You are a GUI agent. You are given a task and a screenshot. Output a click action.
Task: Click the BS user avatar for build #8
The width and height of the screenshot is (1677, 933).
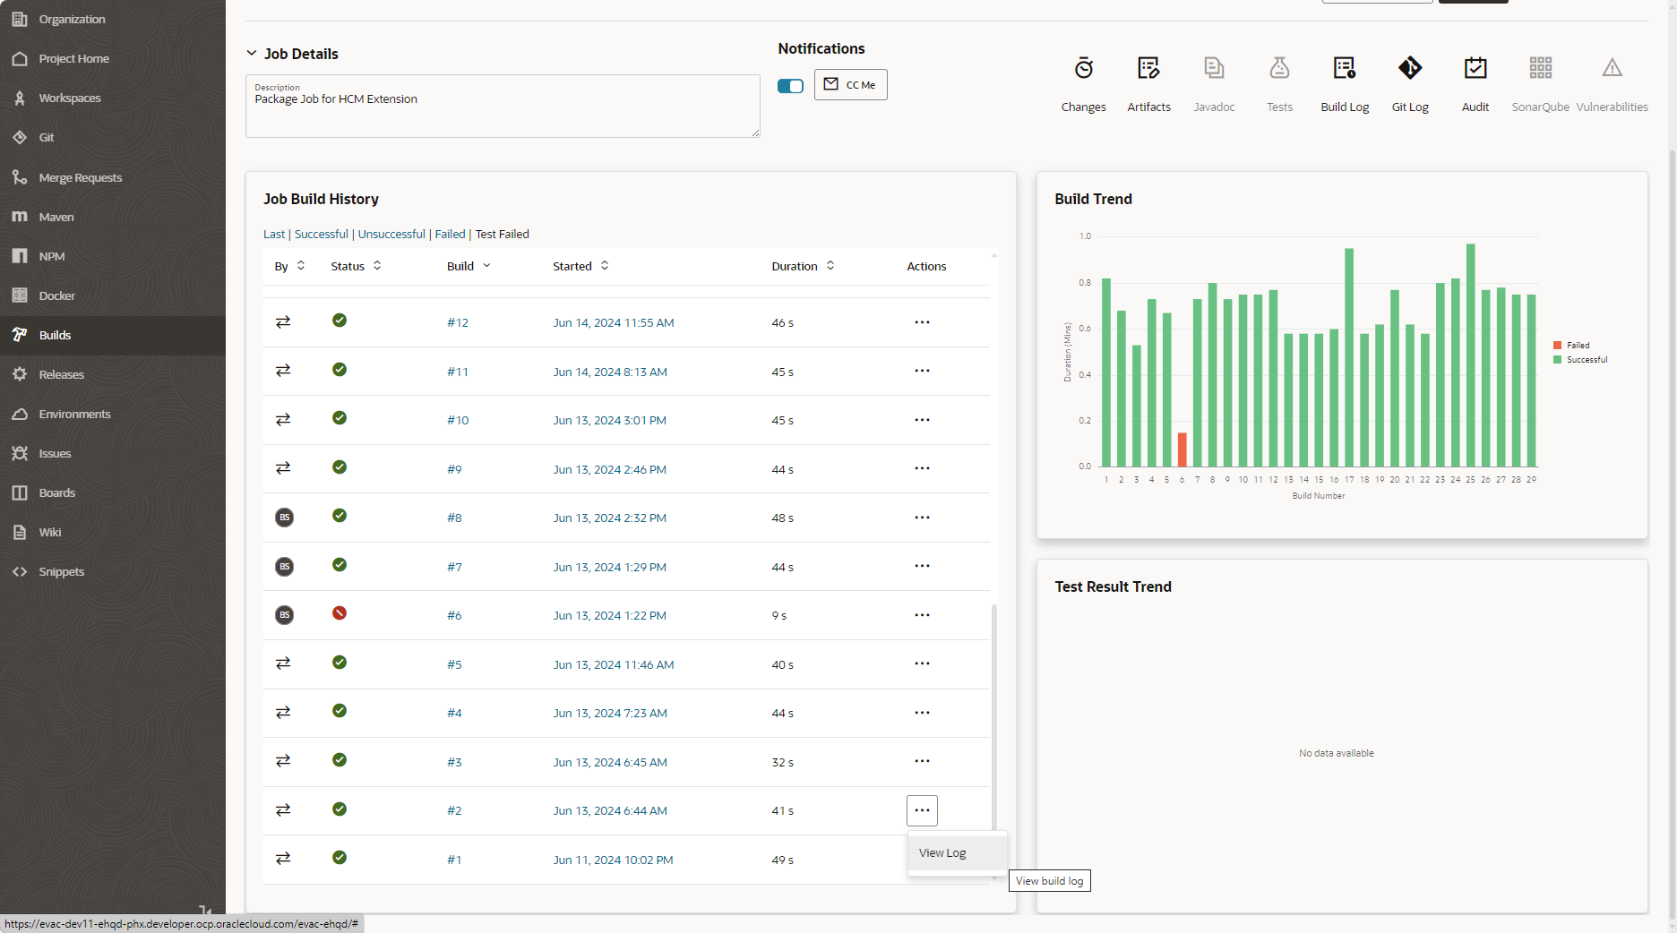[x=284, y=518]
